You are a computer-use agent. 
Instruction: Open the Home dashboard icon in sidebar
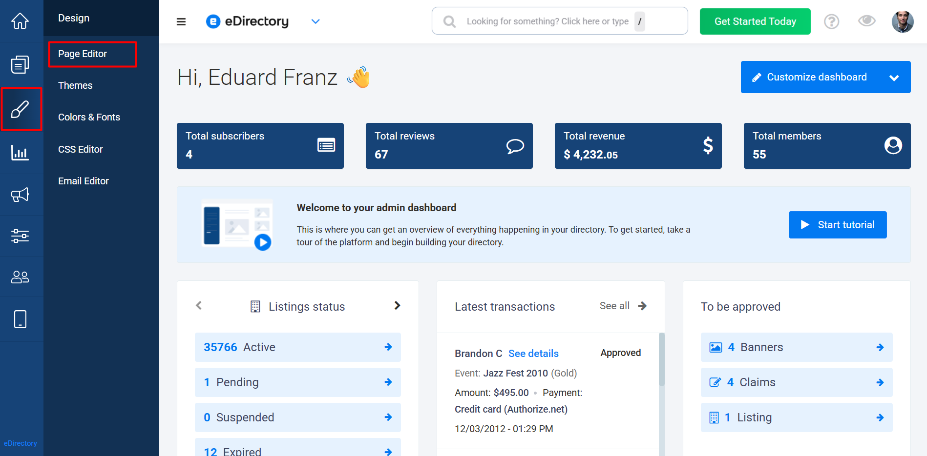20,21
